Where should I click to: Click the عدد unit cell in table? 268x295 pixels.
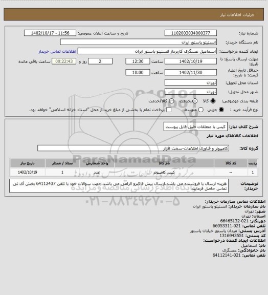click(97, 172)
